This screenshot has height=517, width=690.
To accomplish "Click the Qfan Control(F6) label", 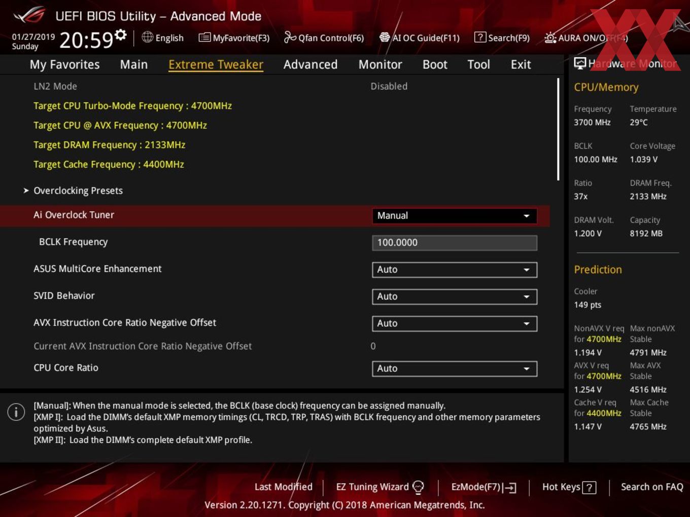I will tap(331, 38).
